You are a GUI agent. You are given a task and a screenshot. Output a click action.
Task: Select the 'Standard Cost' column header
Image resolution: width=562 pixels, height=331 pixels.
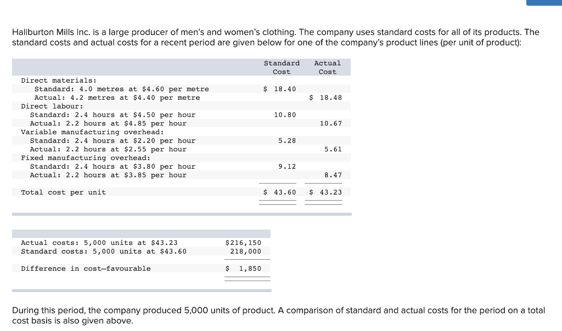click(x=282, y=67)
